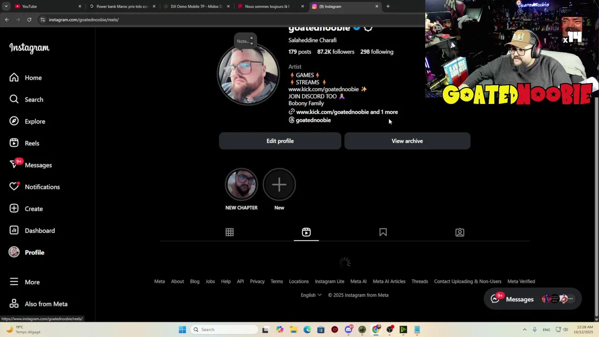Image resolution: width=599 pixels, height=337 pixels.
Task: Open the Meta Verified footer link
Action: tap(521, 281)
